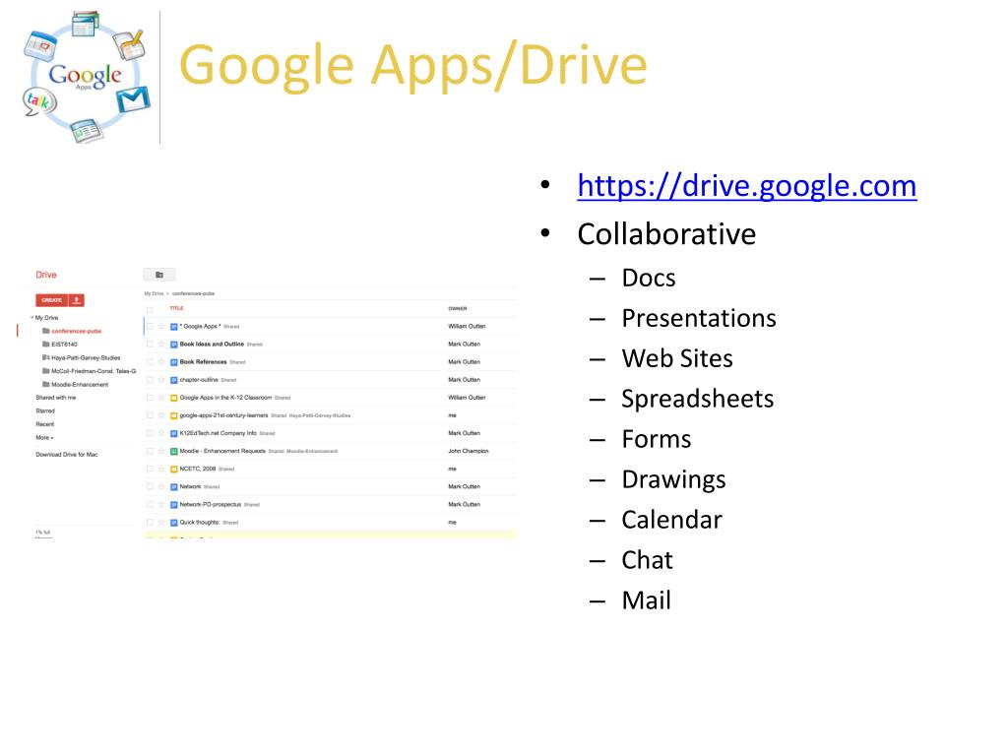Viewport: 1008px width, 756px height.
Task: Click the doc icon beside 'Quick thoughts:'
Action: (173, 523)
